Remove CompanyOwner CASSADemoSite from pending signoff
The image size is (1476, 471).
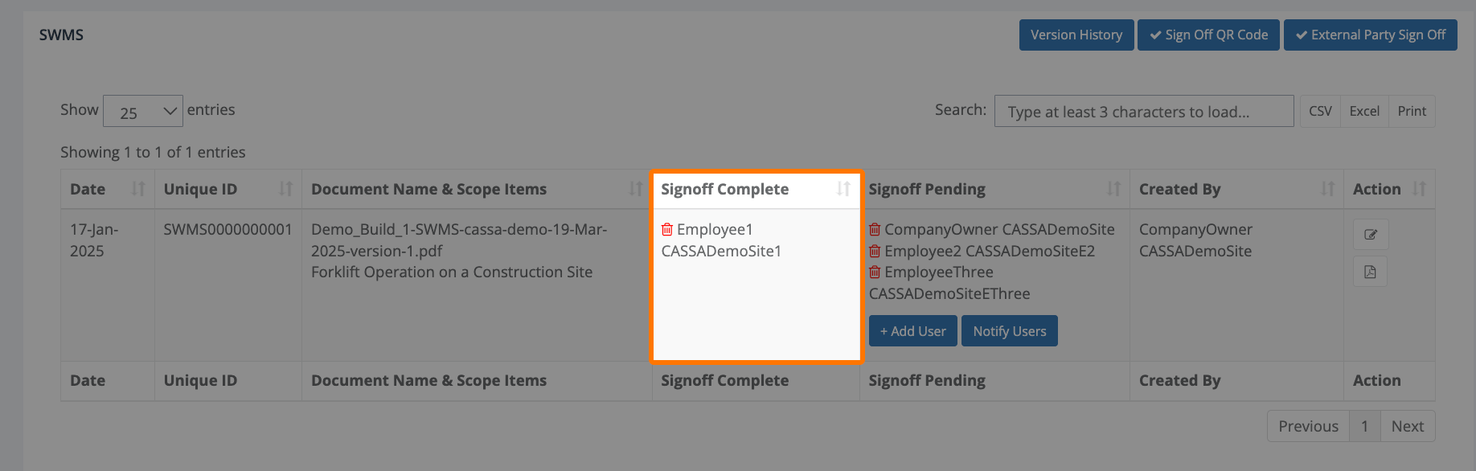point(875,230)
